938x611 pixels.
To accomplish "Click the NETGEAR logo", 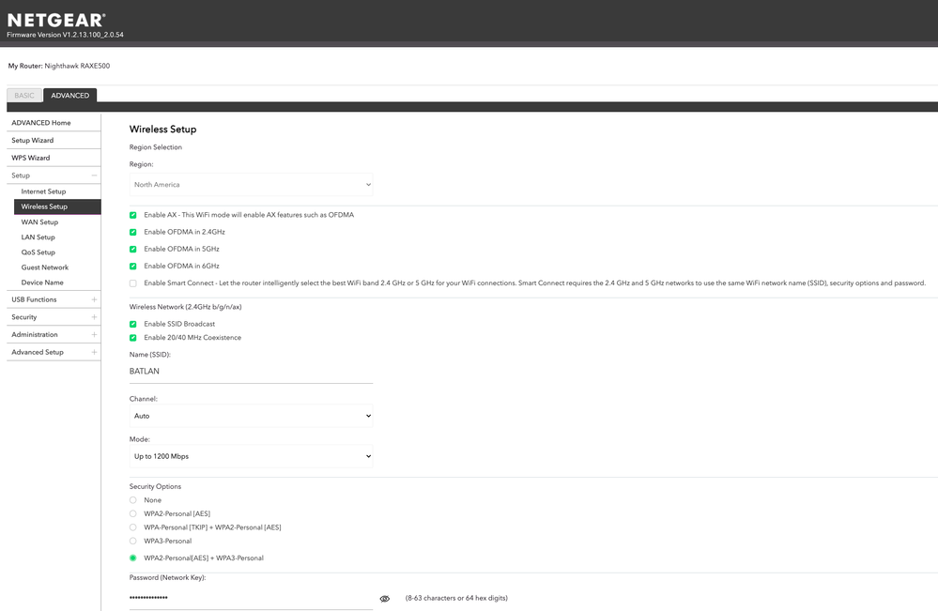I will (56, 19).
